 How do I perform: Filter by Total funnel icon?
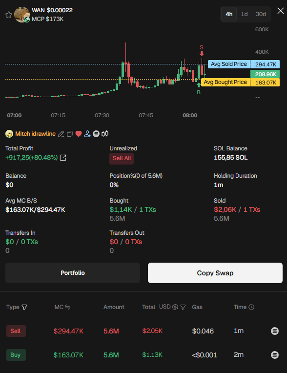[x=183, y=307]
